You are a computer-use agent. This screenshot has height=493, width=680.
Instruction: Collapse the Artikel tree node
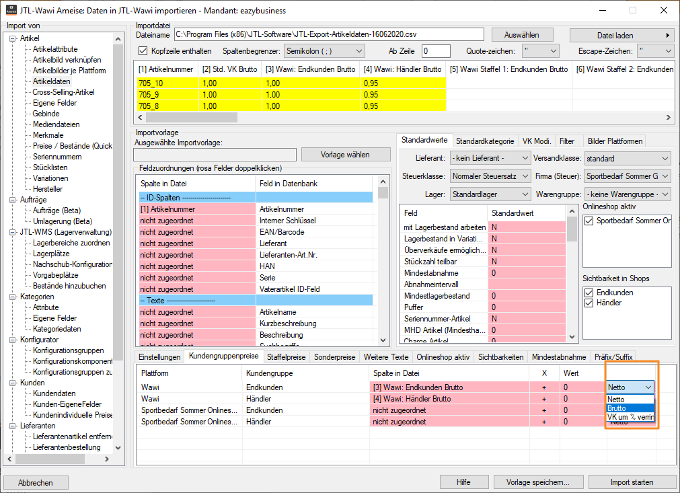13,38
